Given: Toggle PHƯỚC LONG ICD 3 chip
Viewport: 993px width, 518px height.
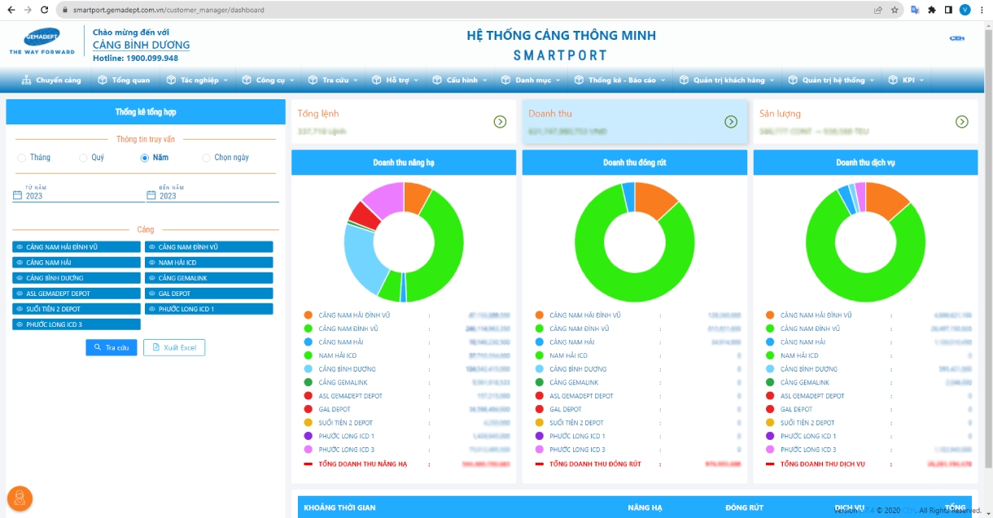Looking at the screenshot, I should (x=77, y=324).
